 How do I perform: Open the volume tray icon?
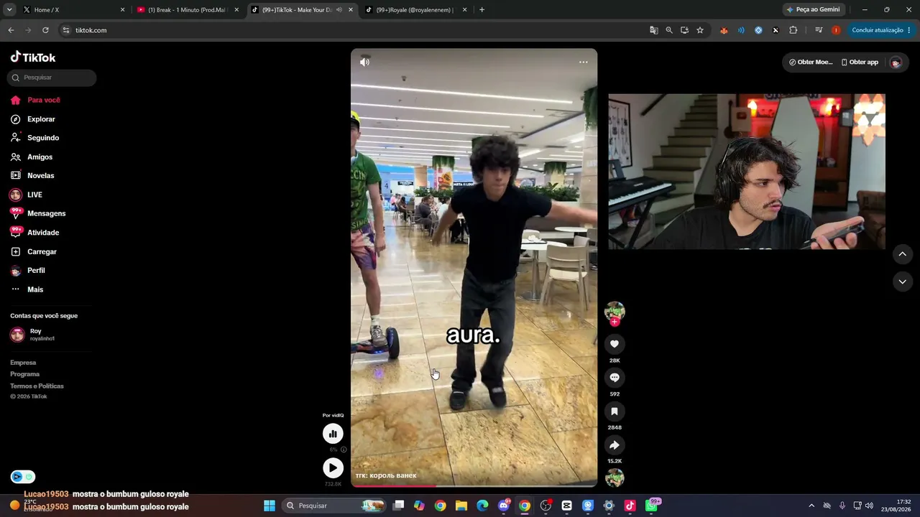(869, 506)
